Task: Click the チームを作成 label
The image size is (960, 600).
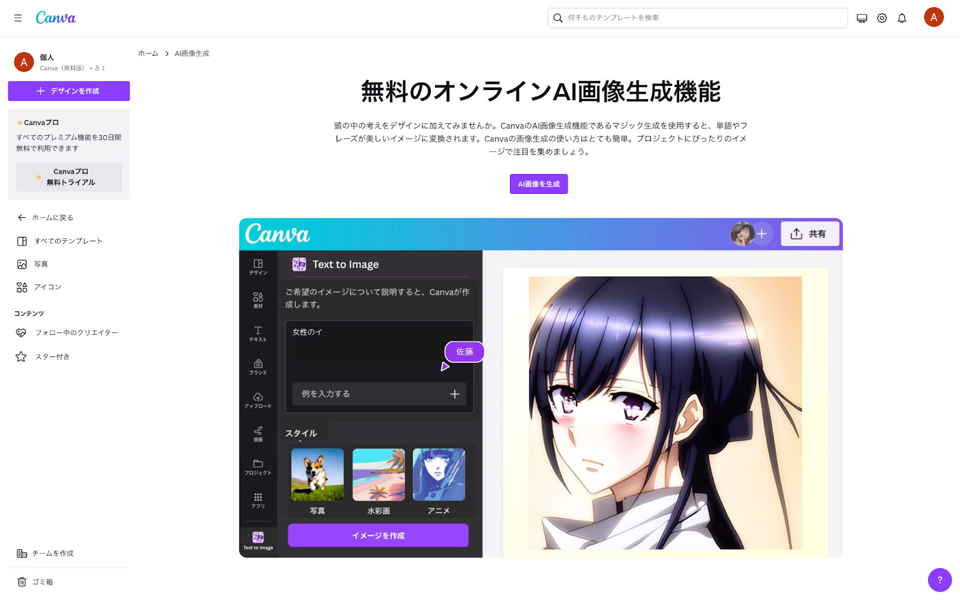Action: tap(53, 553)
